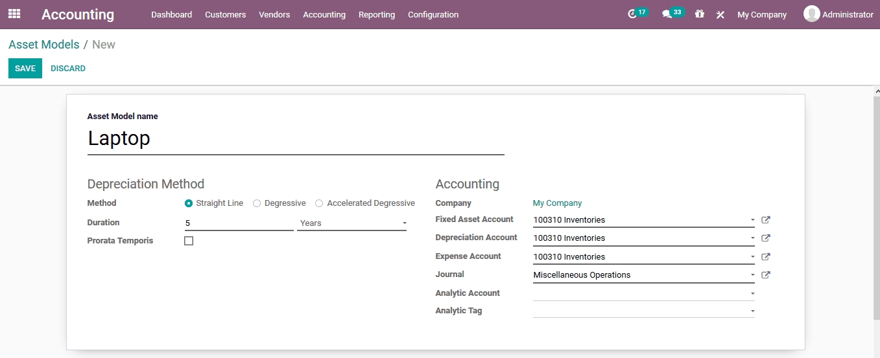This screenshot has width=880, height=358.
Task: Click the debug tools icon in the top bar
Action: click(720, 14)
